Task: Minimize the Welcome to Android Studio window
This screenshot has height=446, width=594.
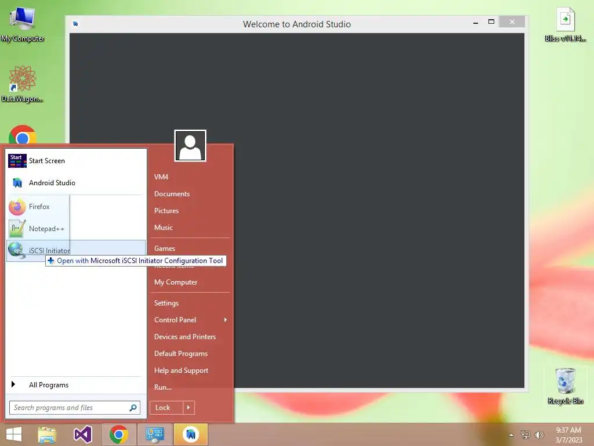Action: pyautogui.click(x=476, y=23)
